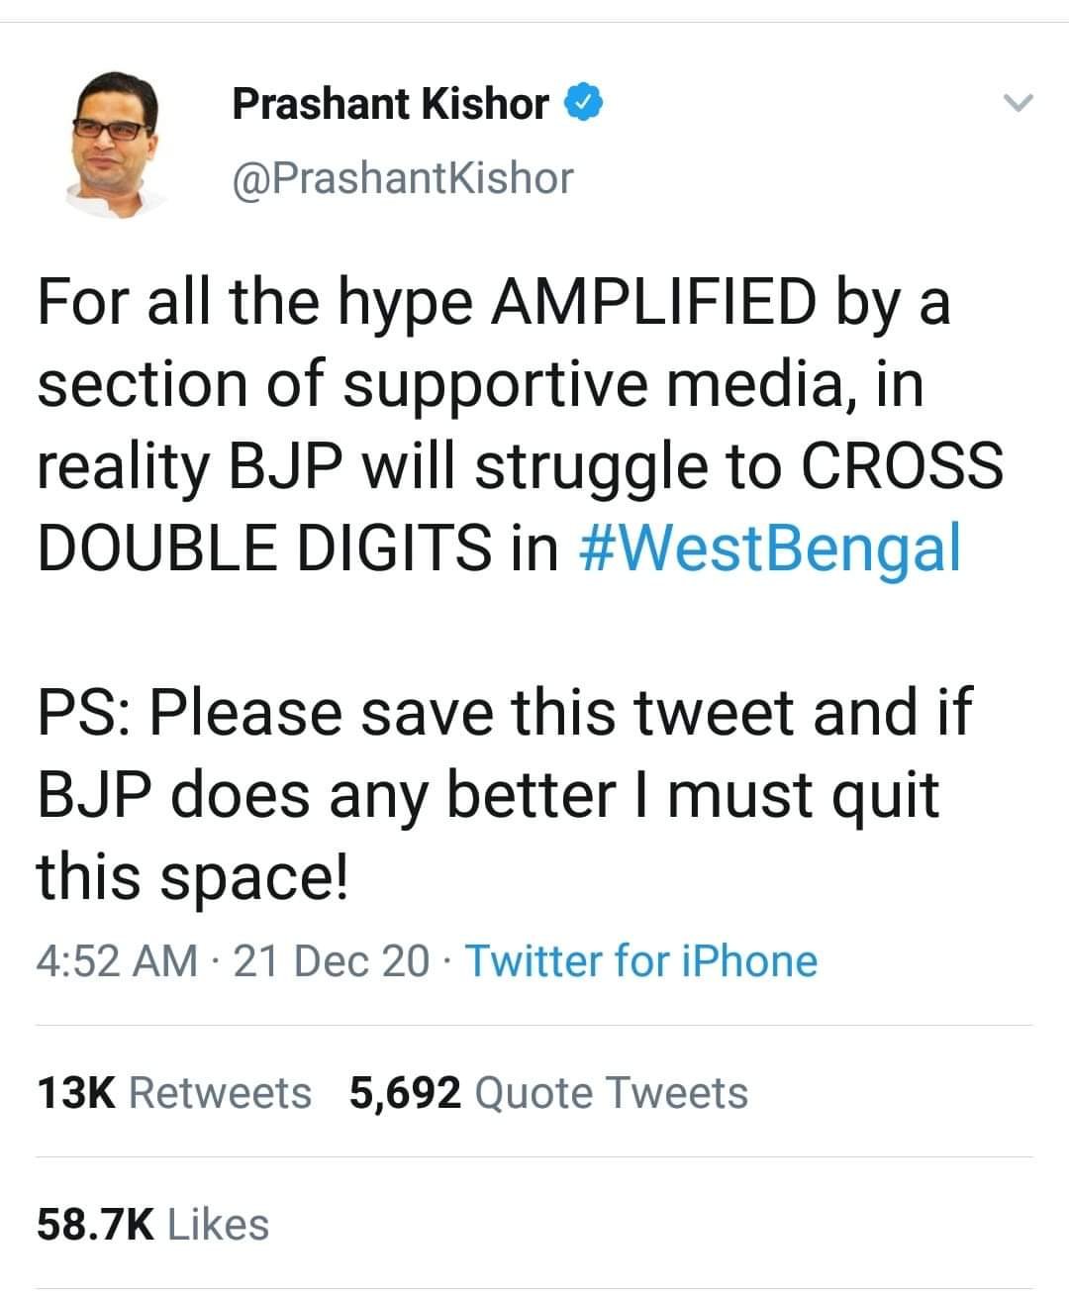Click the 13K retweet count number
The height and width of the screenshot is (1299, 1069).
coord(77,1092)
